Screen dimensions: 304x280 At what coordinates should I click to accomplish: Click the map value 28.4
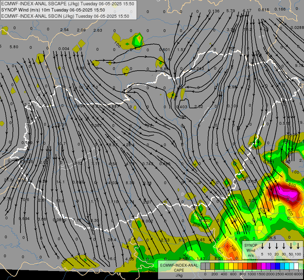click(130, 145)
